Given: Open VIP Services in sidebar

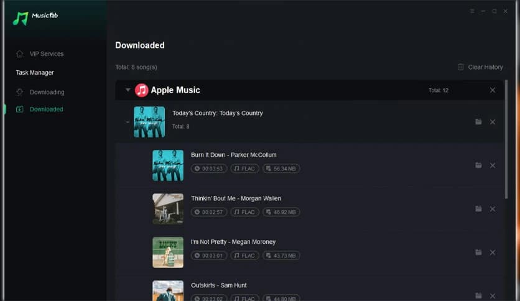Looking at the screenshot, I should tap(47, 53).
